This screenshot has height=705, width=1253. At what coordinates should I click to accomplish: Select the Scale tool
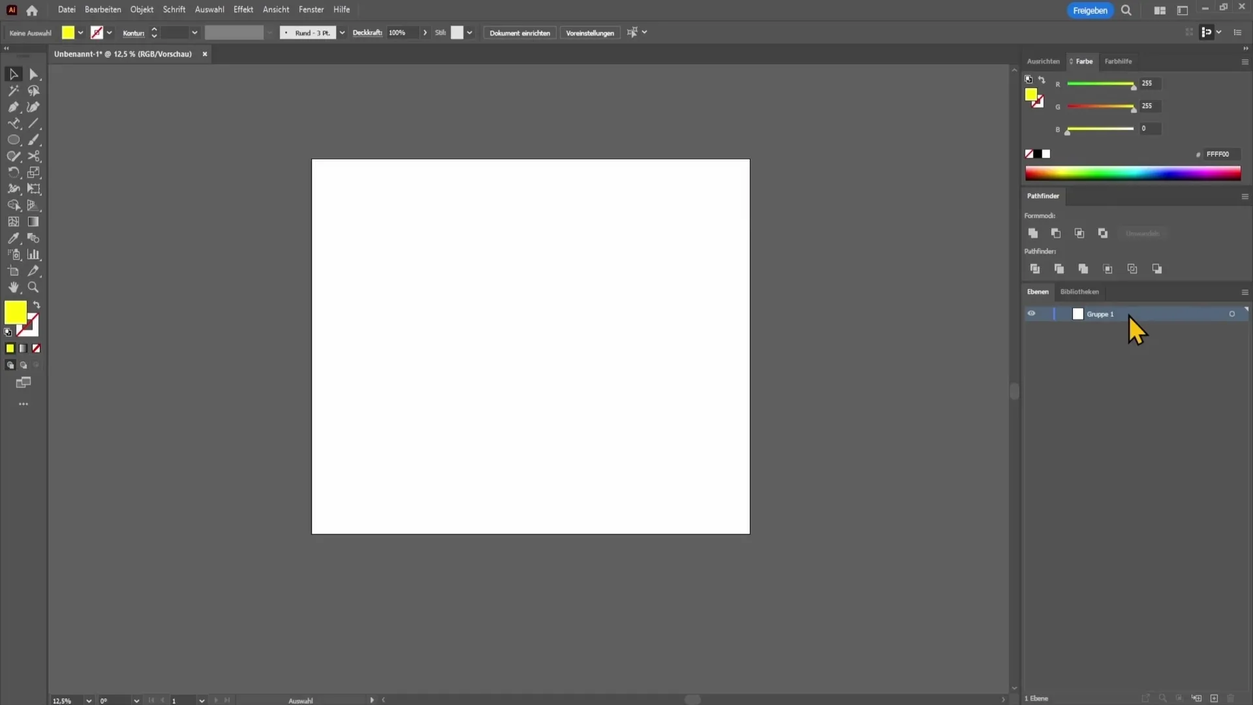tap(34, 172)
